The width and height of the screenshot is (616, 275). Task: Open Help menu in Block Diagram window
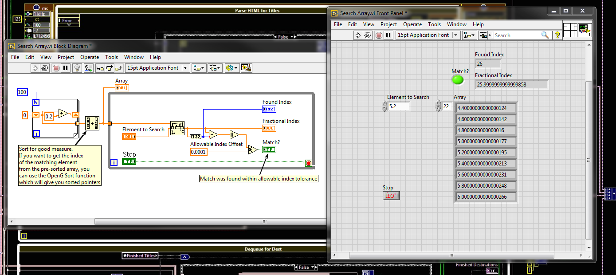click(x=155, y=57)
